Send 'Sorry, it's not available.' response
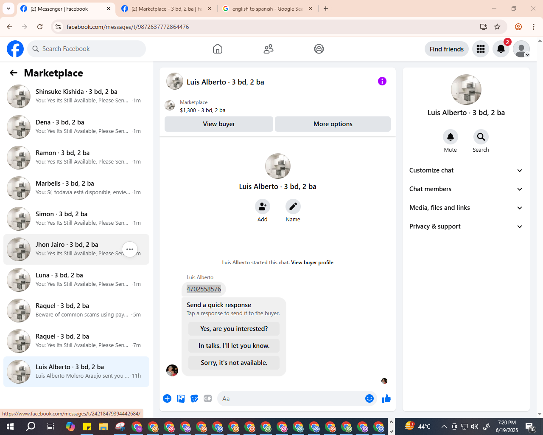 point(234,363)
